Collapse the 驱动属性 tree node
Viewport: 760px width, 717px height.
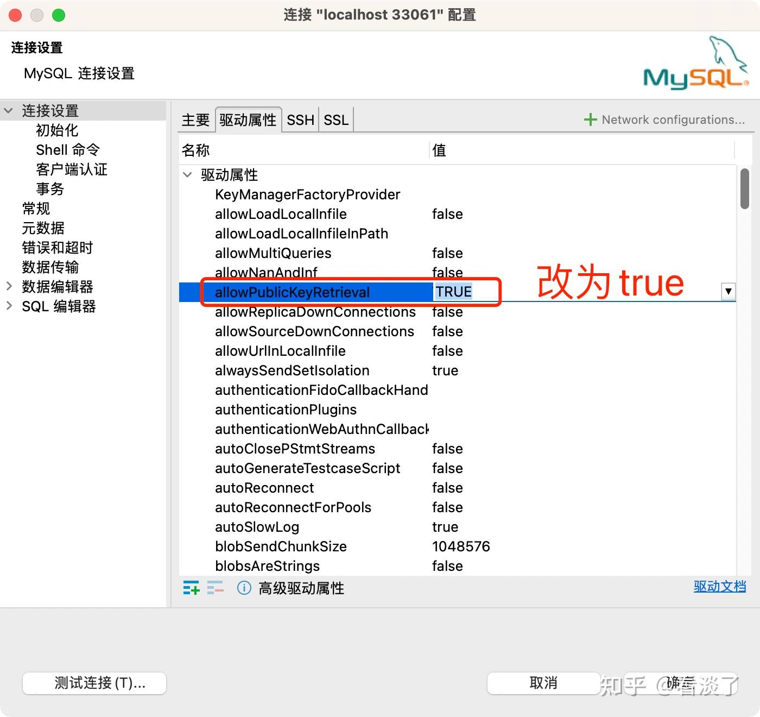point(187,175)
